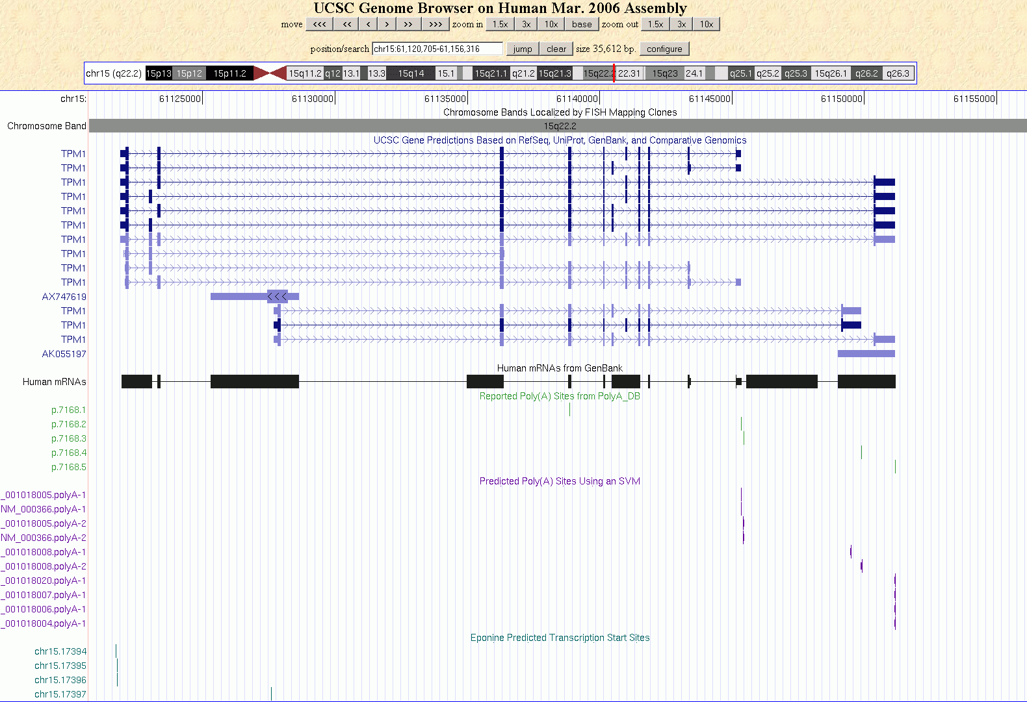1027x702 pixels.
Task: Click the jump button
Action: 523,49
